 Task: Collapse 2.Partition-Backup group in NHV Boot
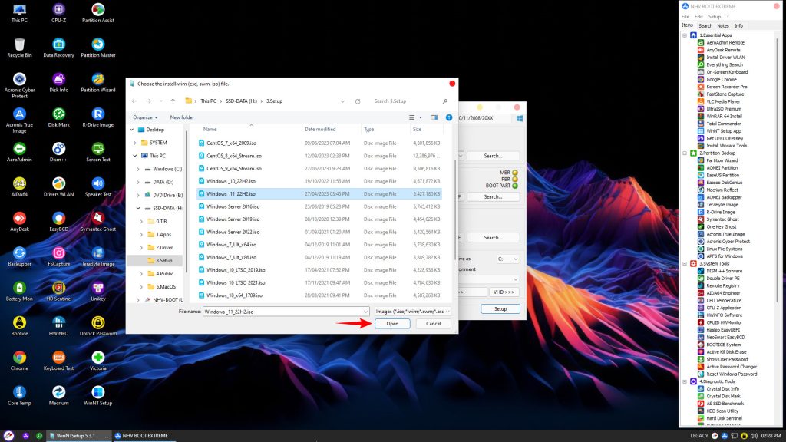pyautogui.click(x=685, y=153)
